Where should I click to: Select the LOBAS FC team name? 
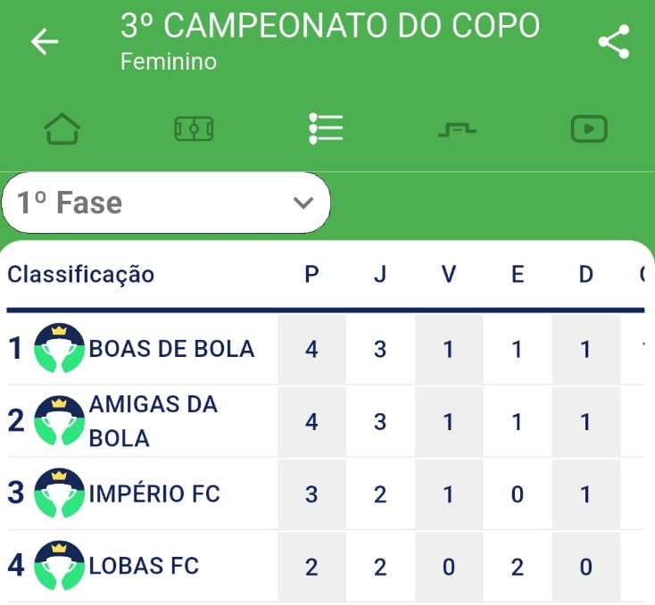point(144,566)
